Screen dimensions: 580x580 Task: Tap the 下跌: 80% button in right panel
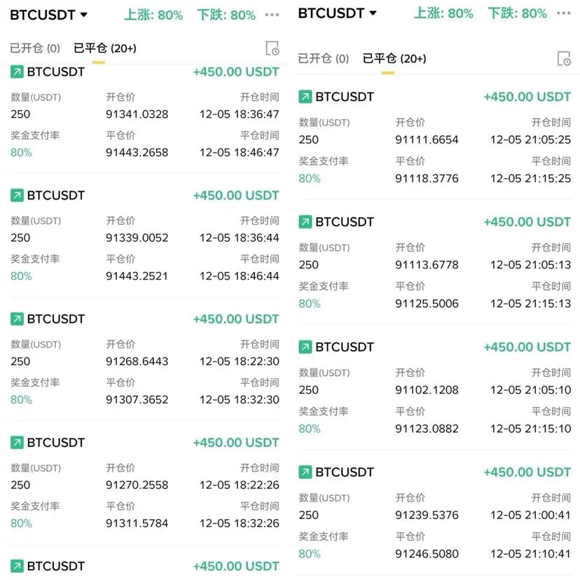coord(518,13)
